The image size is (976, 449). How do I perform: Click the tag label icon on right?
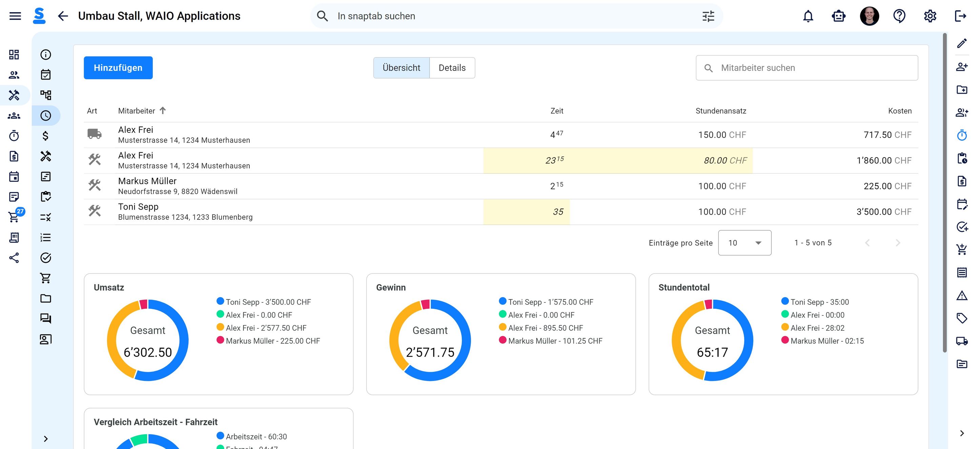pyautogui.click(x=962, y=318)
